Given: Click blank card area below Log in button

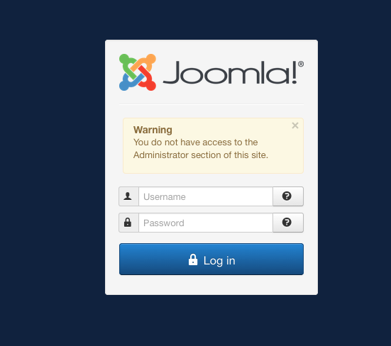Looking at the screenshot, I should point(211,285).
